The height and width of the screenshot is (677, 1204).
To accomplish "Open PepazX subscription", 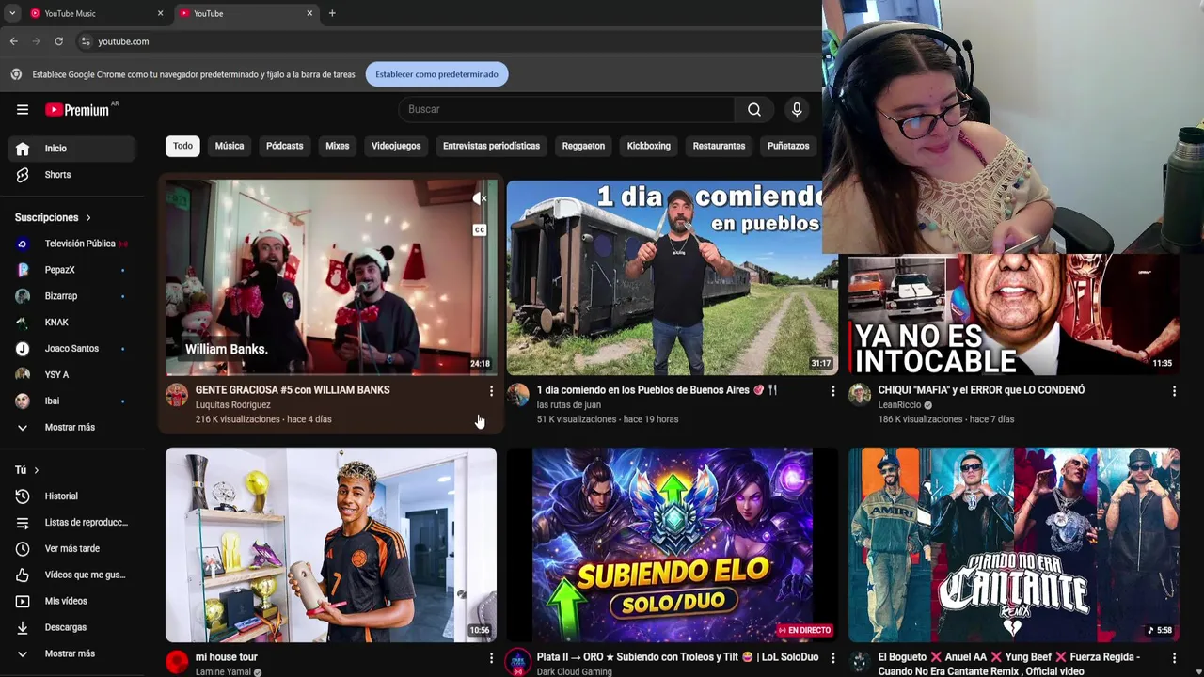I will (x=71, y=270).
